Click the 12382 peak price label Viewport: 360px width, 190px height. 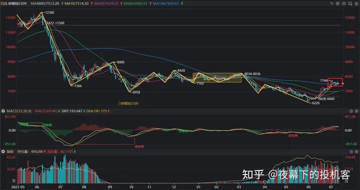click(50, 12)
